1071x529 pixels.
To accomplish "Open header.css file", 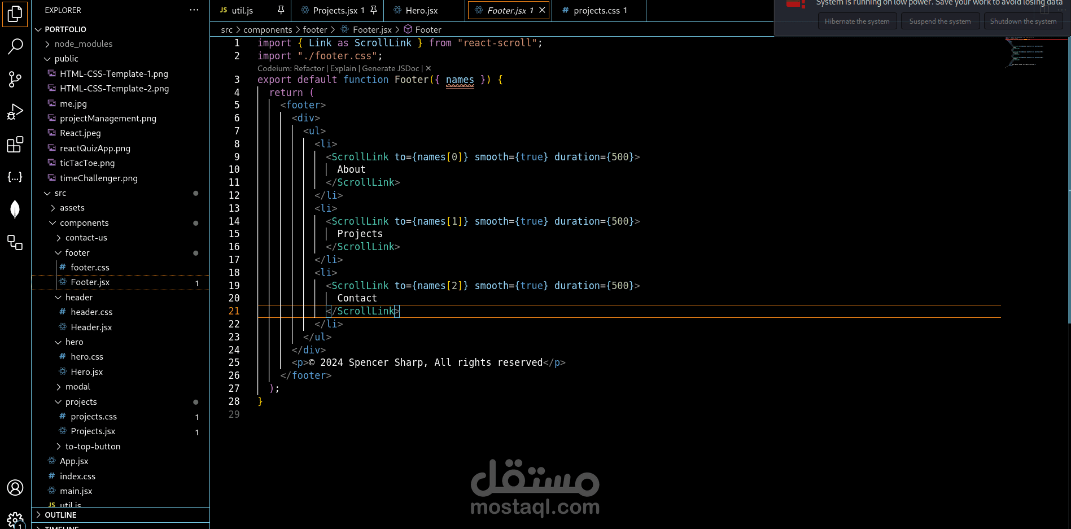I will 120,312.
